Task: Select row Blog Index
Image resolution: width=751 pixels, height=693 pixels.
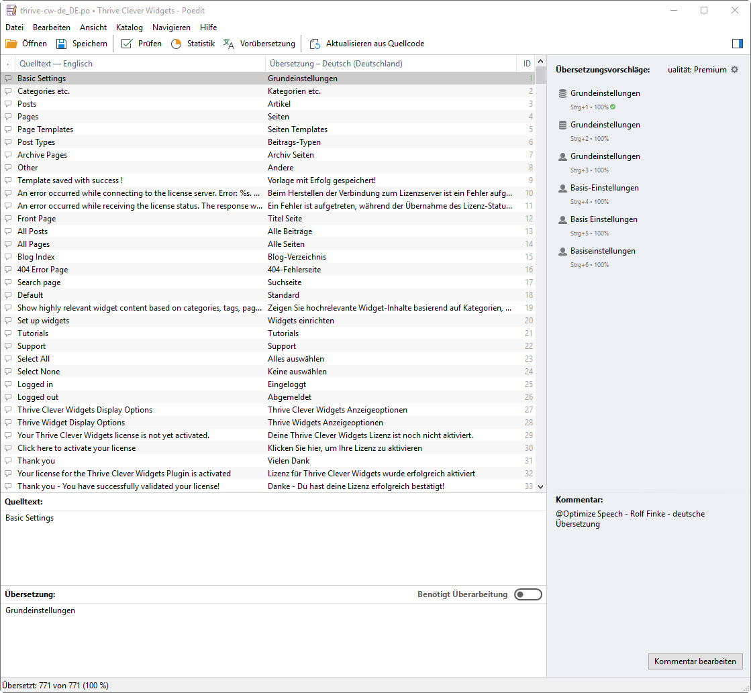Action: click(x=268, y=257)
